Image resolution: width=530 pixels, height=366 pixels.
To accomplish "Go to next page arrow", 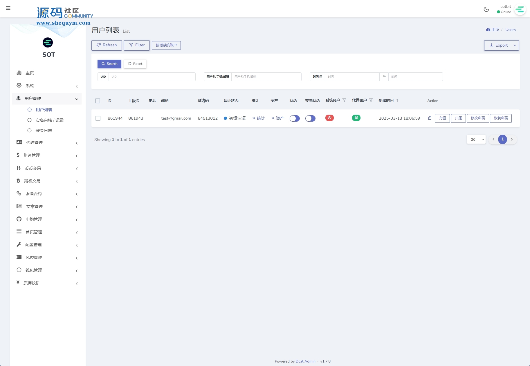I will click(x=512, y=139).
